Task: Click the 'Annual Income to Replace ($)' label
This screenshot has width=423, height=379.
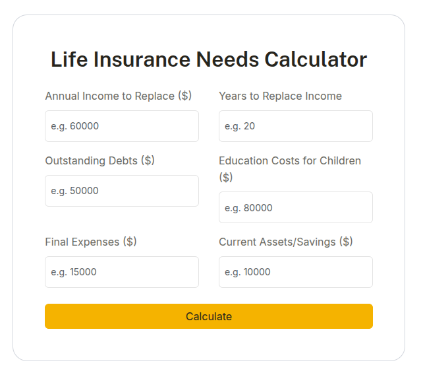Action: (x=119, y=96)
